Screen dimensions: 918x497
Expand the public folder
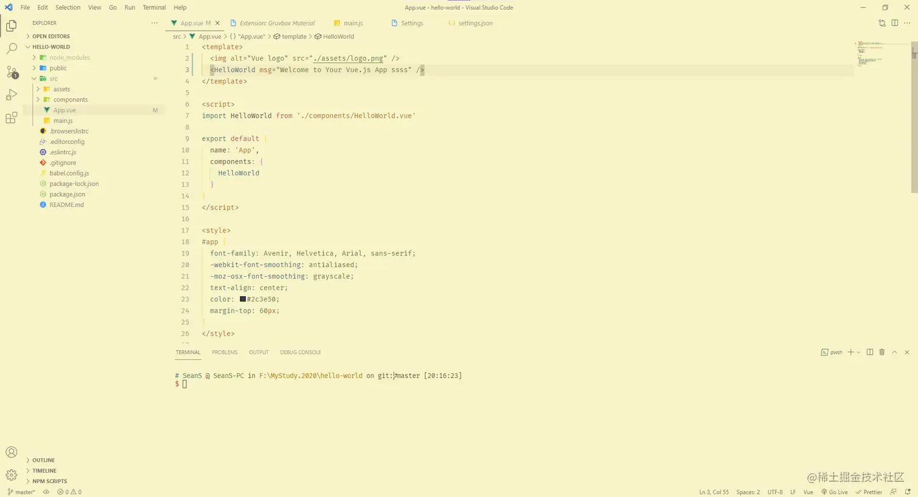point(58,68)
